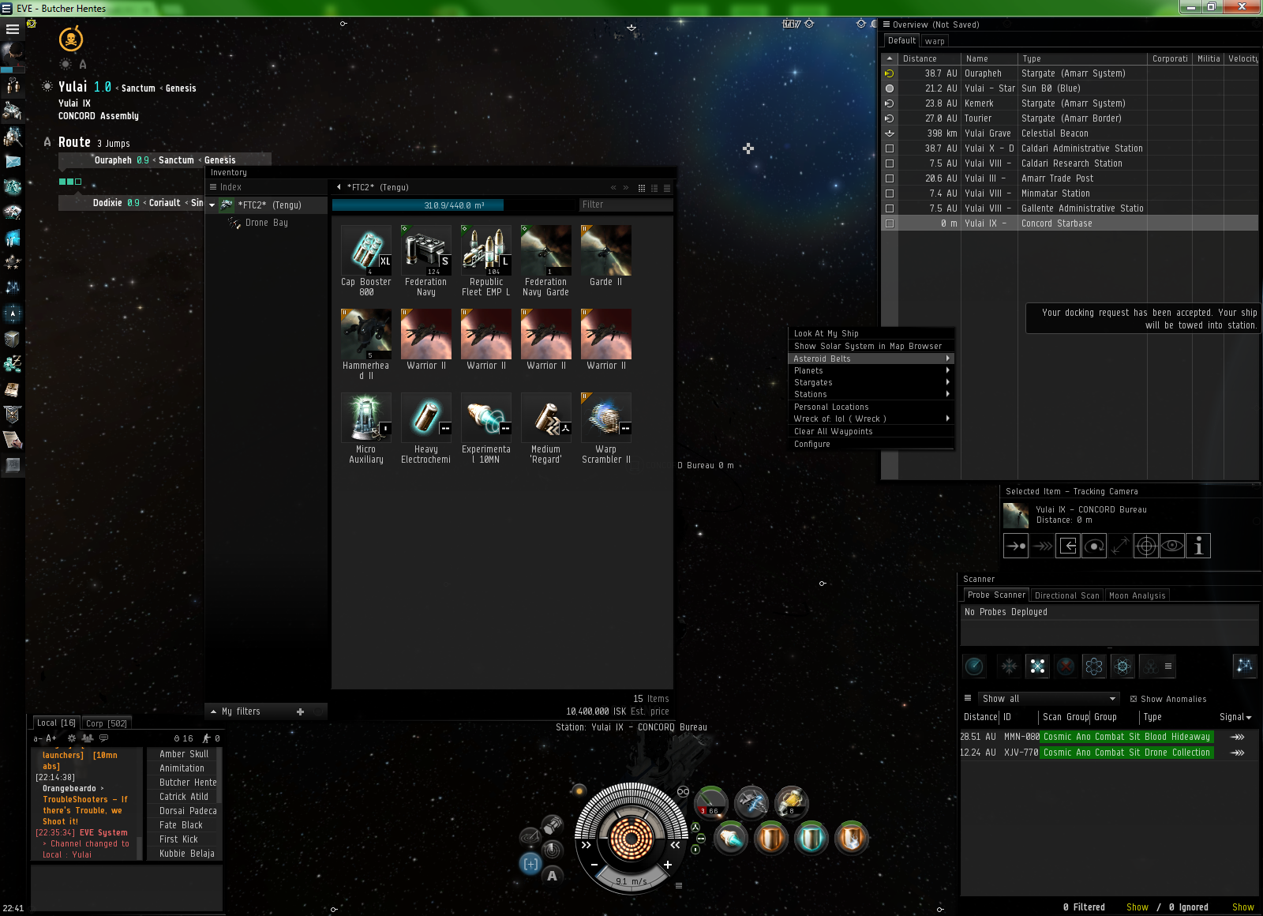
Task: Open the Show all scanner filter dropdown
Action: [1048, 699]
